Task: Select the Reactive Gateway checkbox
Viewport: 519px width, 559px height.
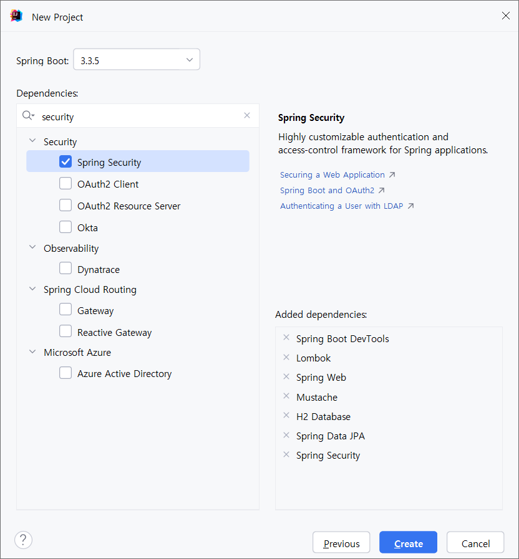Action: tap(65, 331)
